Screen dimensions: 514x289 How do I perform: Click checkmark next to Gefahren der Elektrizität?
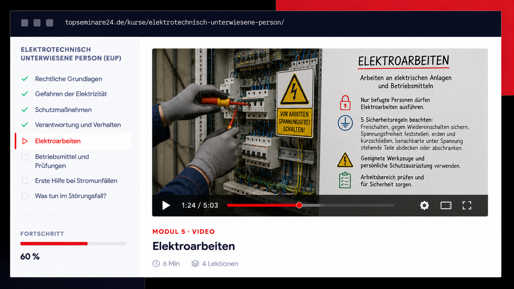pyautogui.click(x=25, y=94)
